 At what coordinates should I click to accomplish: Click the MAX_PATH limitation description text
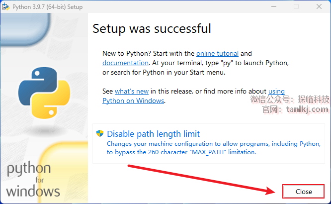214,148
